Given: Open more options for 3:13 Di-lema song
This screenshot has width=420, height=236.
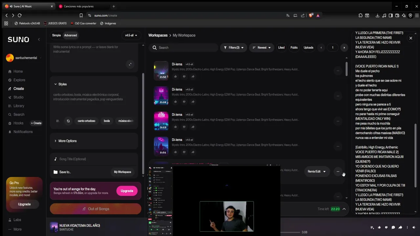Looking at the screenshot, I should [x=338, y=121].
